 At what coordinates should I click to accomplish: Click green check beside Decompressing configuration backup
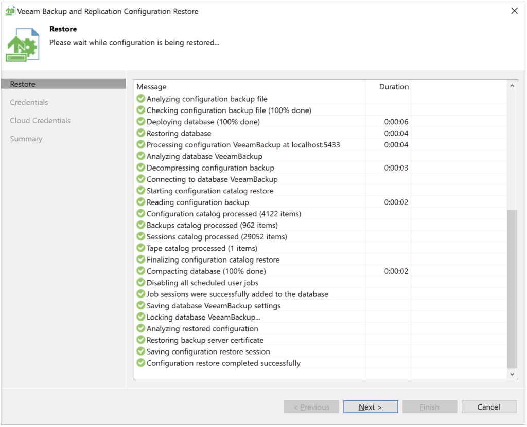click(141, 168)
